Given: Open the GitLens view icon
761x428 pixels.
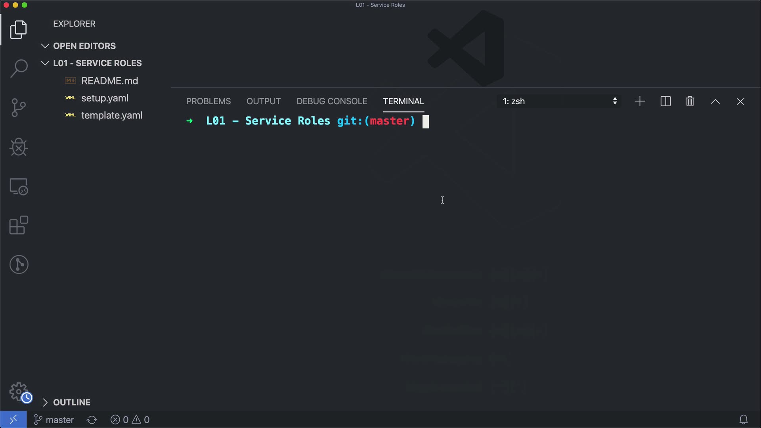Looking at the screenshot, I should point(19,264).
